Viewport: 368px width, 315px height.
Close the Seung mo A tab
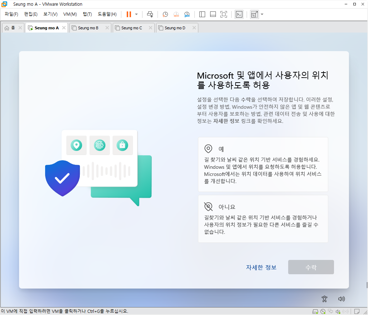pos(64,28)
